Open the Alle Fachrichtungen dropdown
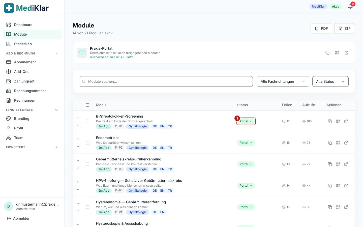The height and width of the screenshot is (227, 363). coord(283,81)
